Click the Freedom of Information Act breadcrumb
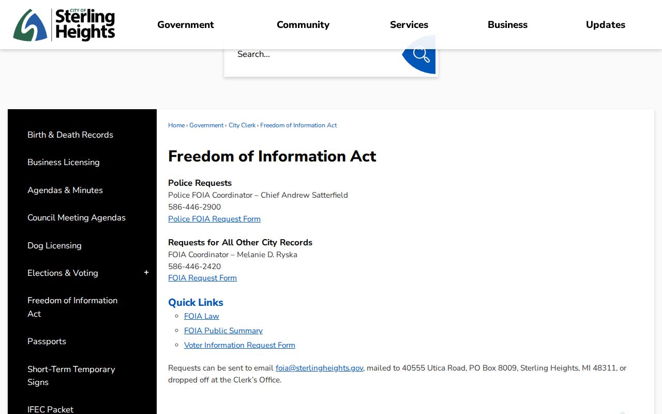This screenshot has width=662, height=414. (298, 125)
